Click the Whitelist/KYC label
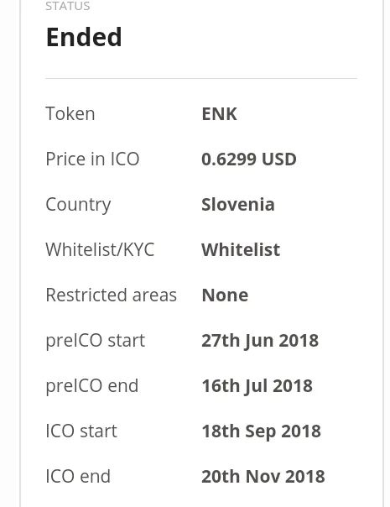390x507 pixels. click(x=100, y=250)
